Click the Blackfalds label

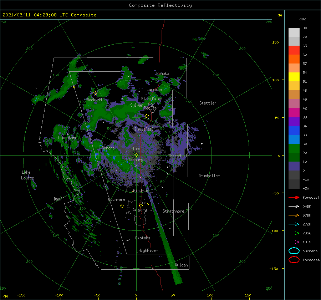(x=152, y=99)
